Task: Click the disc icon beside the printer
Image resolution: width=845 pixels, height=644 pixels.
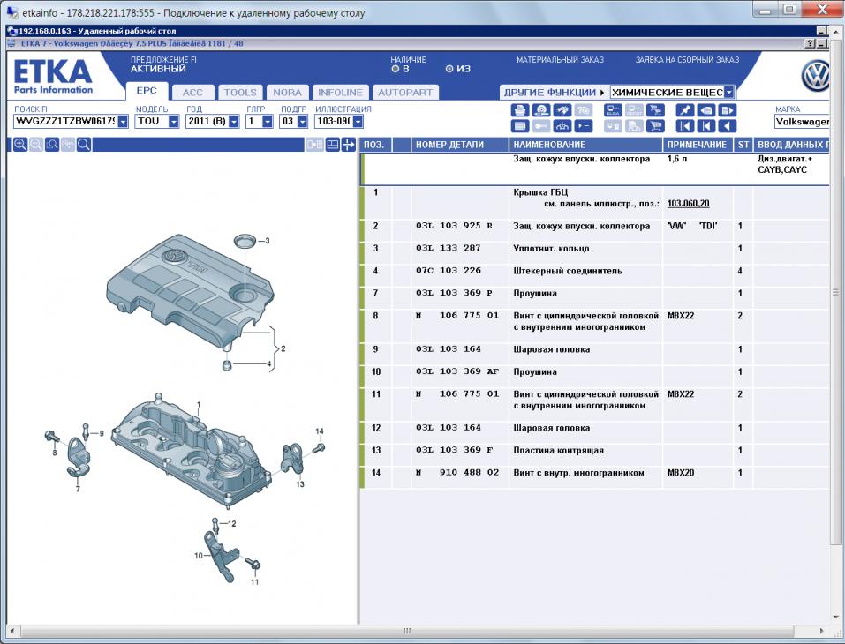Action: tap(541, 110)
